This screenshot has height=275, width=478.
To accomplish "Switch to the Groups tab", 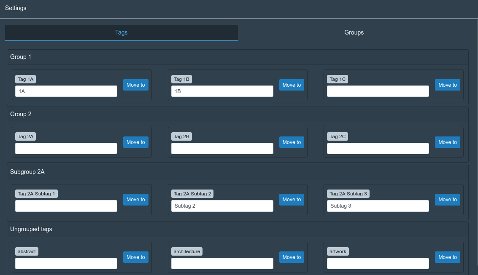I will 354,32.
